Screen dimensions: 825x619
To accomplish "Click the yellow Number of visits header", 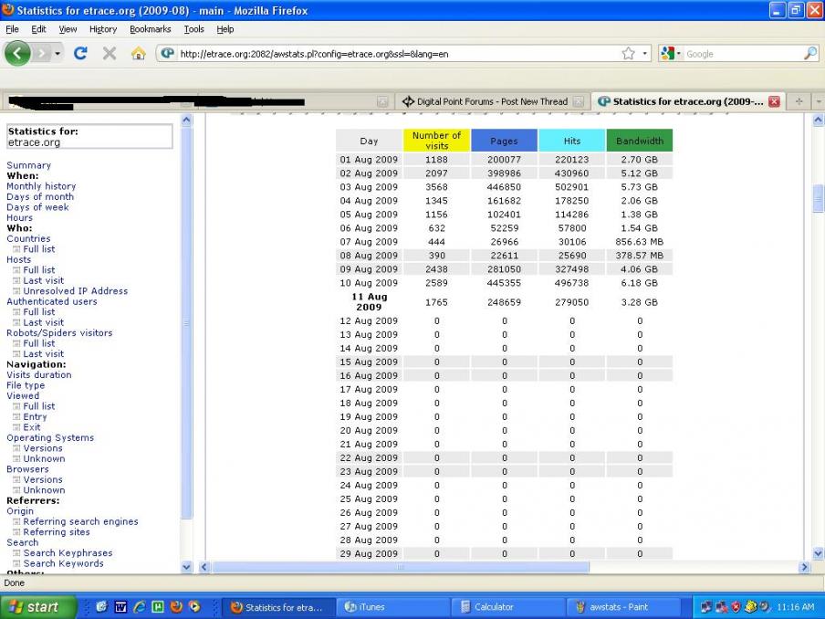I will coord(437,141).
